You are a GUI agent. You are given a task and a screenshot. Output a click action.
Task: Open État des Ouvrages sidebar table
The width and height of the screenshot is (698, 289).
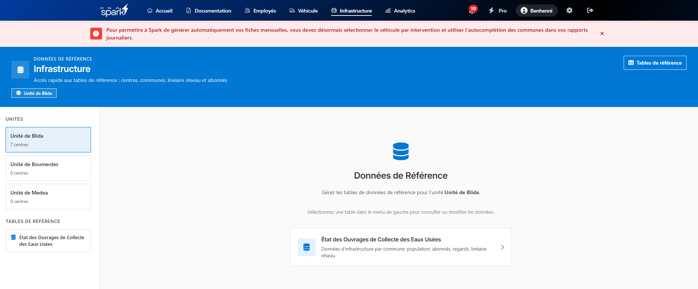(x=48, y=241)
